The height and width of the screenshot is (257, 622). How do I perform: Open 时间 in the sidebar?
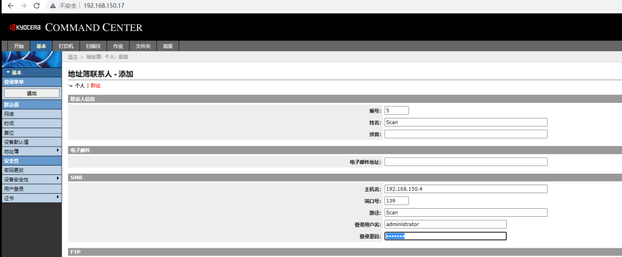[x=32, y=124]
